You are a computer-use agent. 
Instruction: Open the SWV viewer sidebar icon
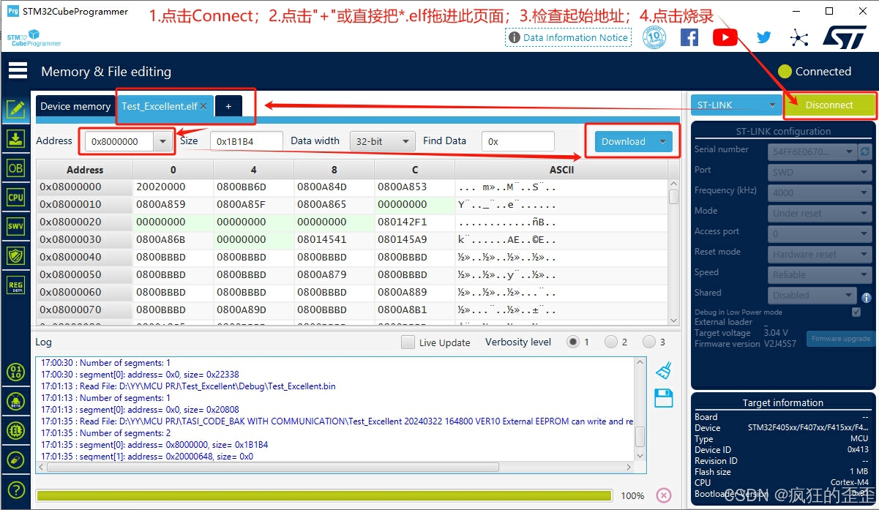click(x=15, y=226)
